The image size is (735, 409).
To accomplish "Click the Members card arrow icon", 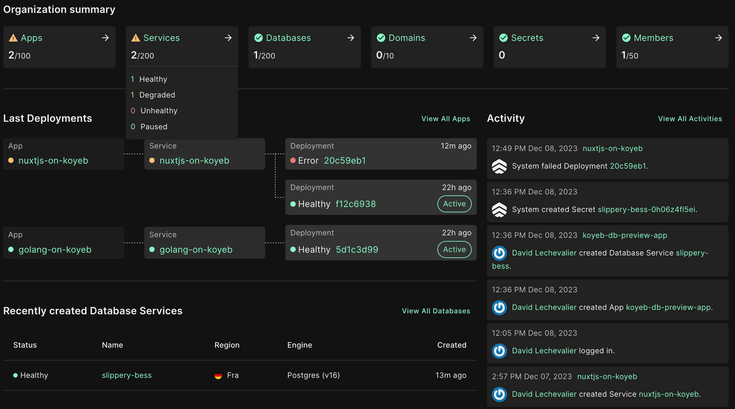I will [x=718, y=38].
